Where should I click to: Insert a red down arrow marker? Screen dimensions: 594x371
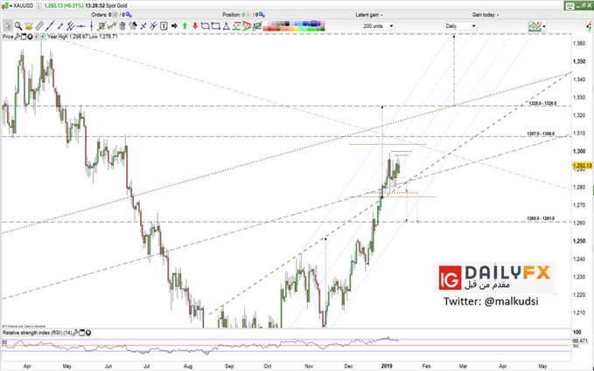point(195,25)
